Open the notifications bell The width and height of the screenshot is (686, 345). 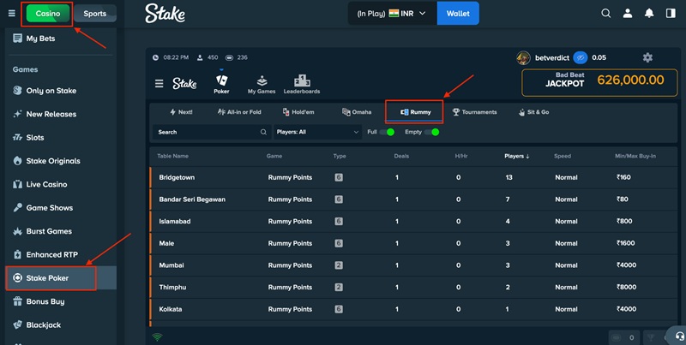pyautogui.click(x=649, y=14)
